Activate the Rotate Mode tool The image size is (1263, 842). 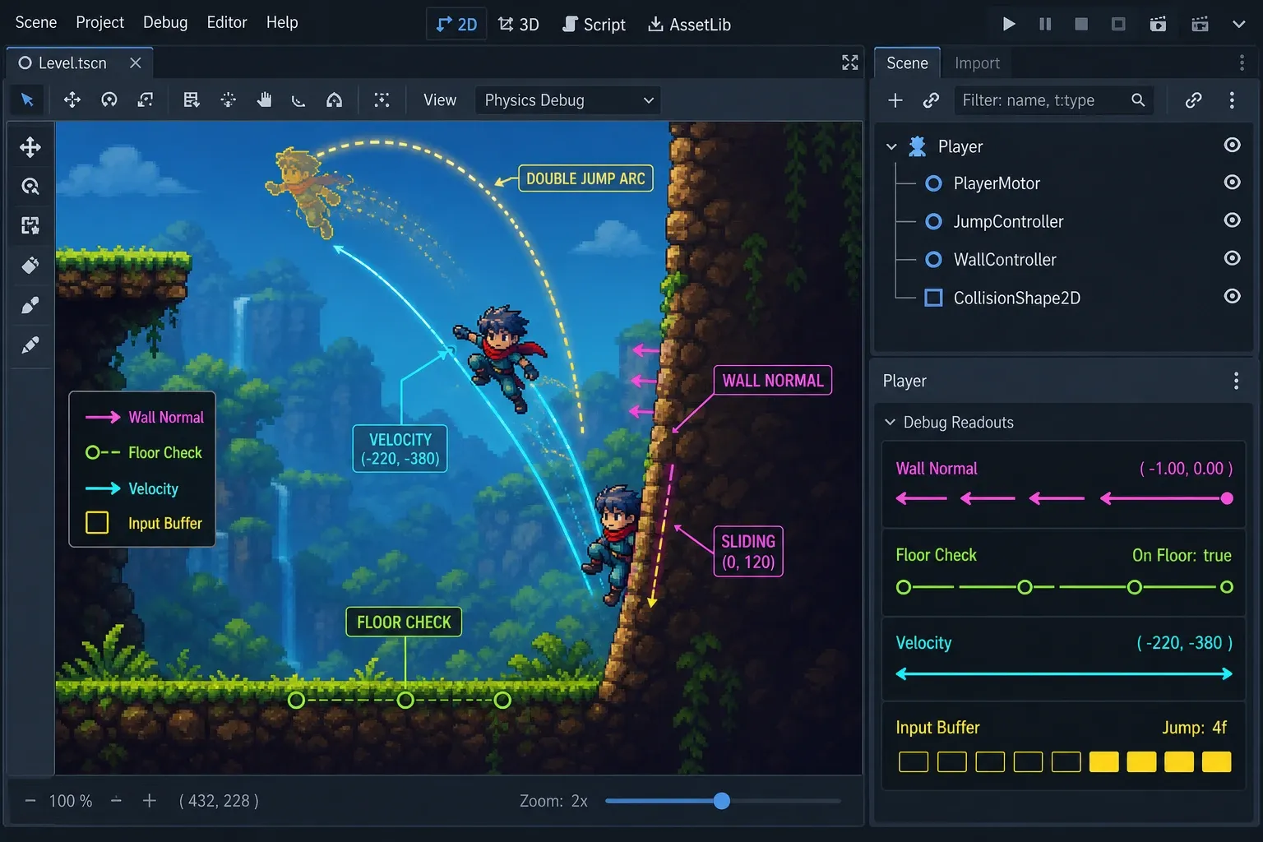pos(109,99)
